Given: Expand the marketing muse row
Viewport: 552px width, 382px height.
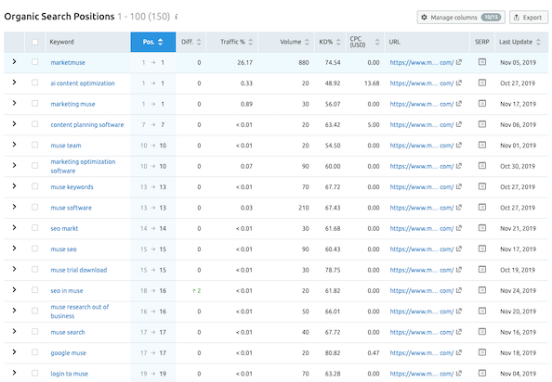Looking at the screenshot, I should click(14, 103).
